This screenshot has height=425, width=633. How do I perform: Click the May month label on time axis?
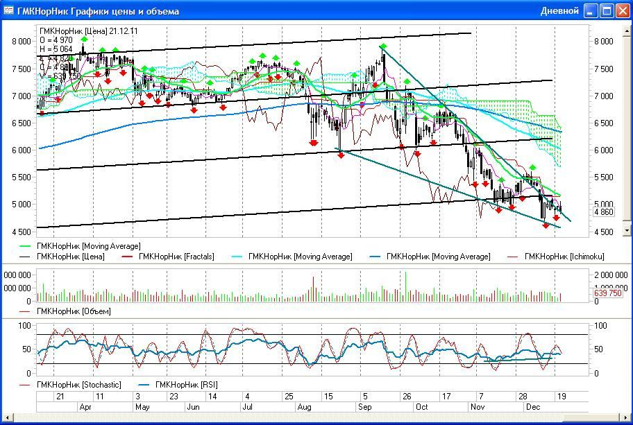pyautogui.click(x=142, y=407)
